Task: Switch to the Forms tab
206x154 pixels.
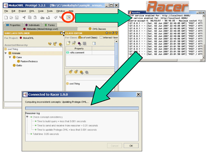Action: click(x=50, y=25)
